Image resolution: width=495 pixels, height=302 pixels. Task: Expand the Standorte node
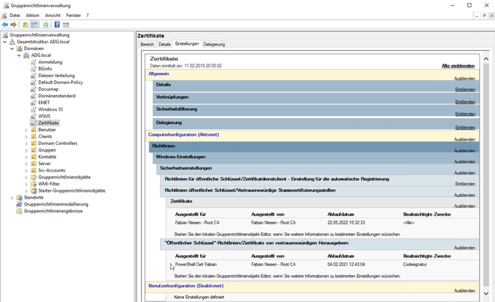pos(12,198)
